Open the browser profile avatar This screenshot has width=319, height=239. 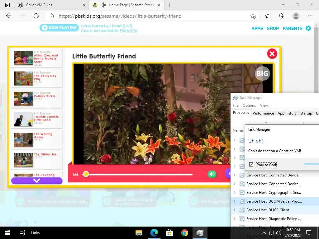click(x=296, y=16)
